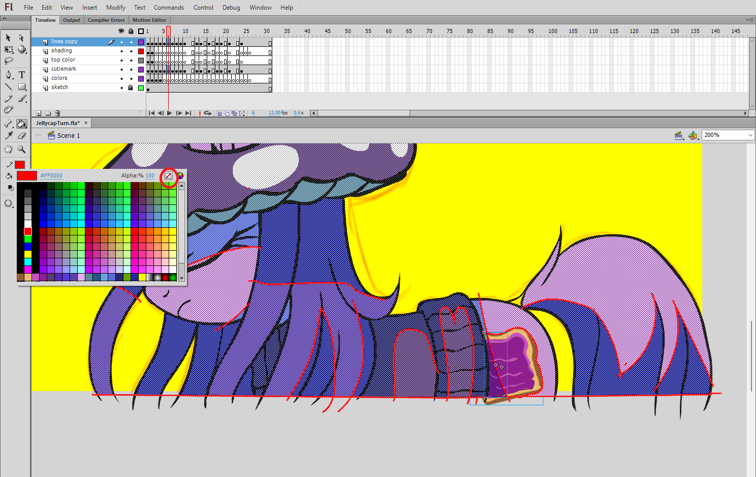This screenshot has height=477, width=756.
Task: Click the Alpha 100 value
Action: (x=150, y=176)
